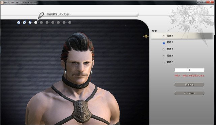Click the fifth step dot in progress bar
216x125 pixels.
tap(41, 23)
